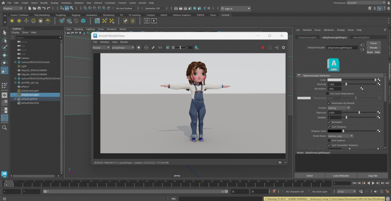
Task: Switch to the XGen shelf tab
Action: (x=213, y=15)
